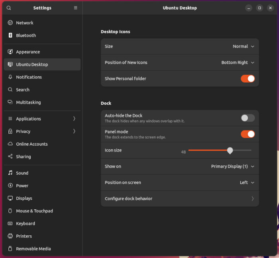
Task: Go to Appearance settings
Action: (42, 52)
